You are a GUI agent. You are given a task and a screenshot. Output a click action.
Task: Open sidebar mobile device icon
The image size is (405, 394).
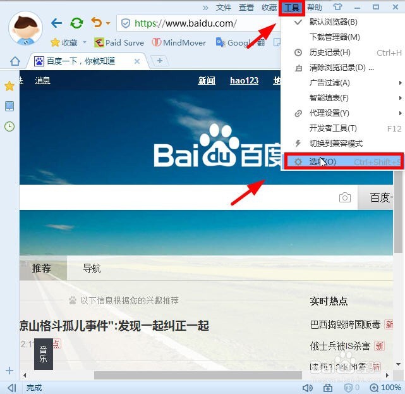click(x=9, y=106)
